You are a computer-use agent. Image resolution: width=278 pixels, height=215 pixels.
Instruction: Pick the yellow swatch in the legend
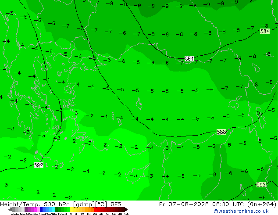[71, 209]
